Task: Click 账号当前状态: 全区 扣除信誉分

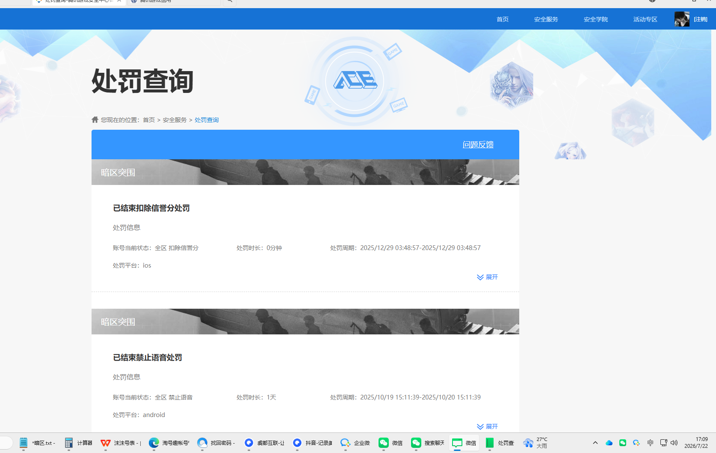Action: [156, 248]
